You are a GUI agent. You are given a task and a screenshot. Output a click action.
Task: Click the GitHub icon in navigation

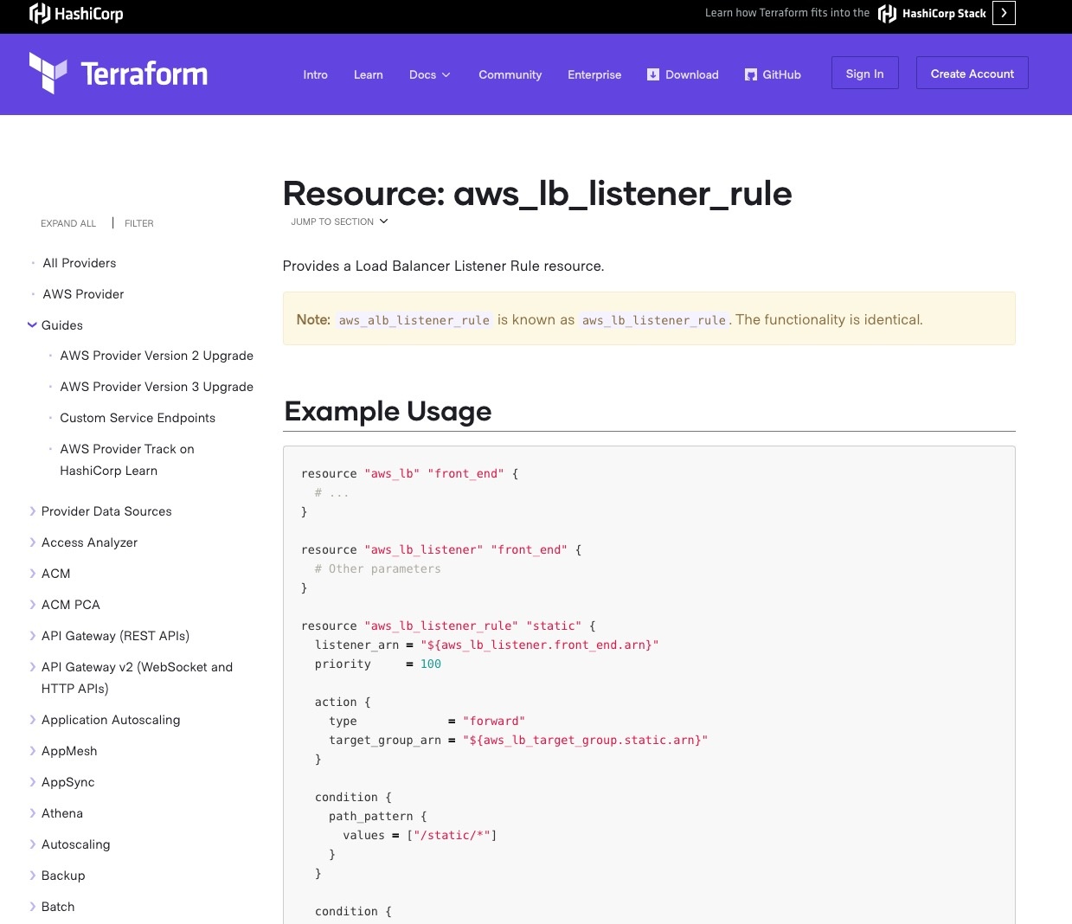click(x=751, y=74)
